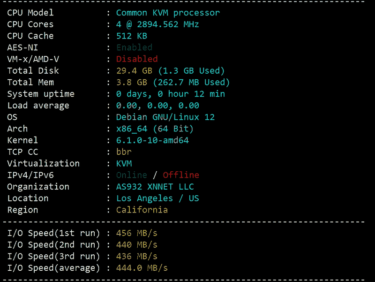375x282 pixels.
Task: Click the 'AS932 XNNET LLC' organization text
Action: click(155, 187)
